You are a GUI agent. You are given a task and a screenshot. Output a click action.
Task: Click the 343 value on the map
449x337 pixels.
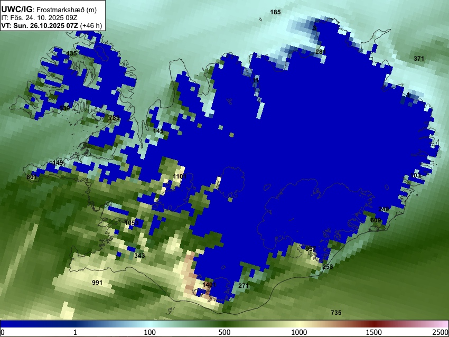139,256
